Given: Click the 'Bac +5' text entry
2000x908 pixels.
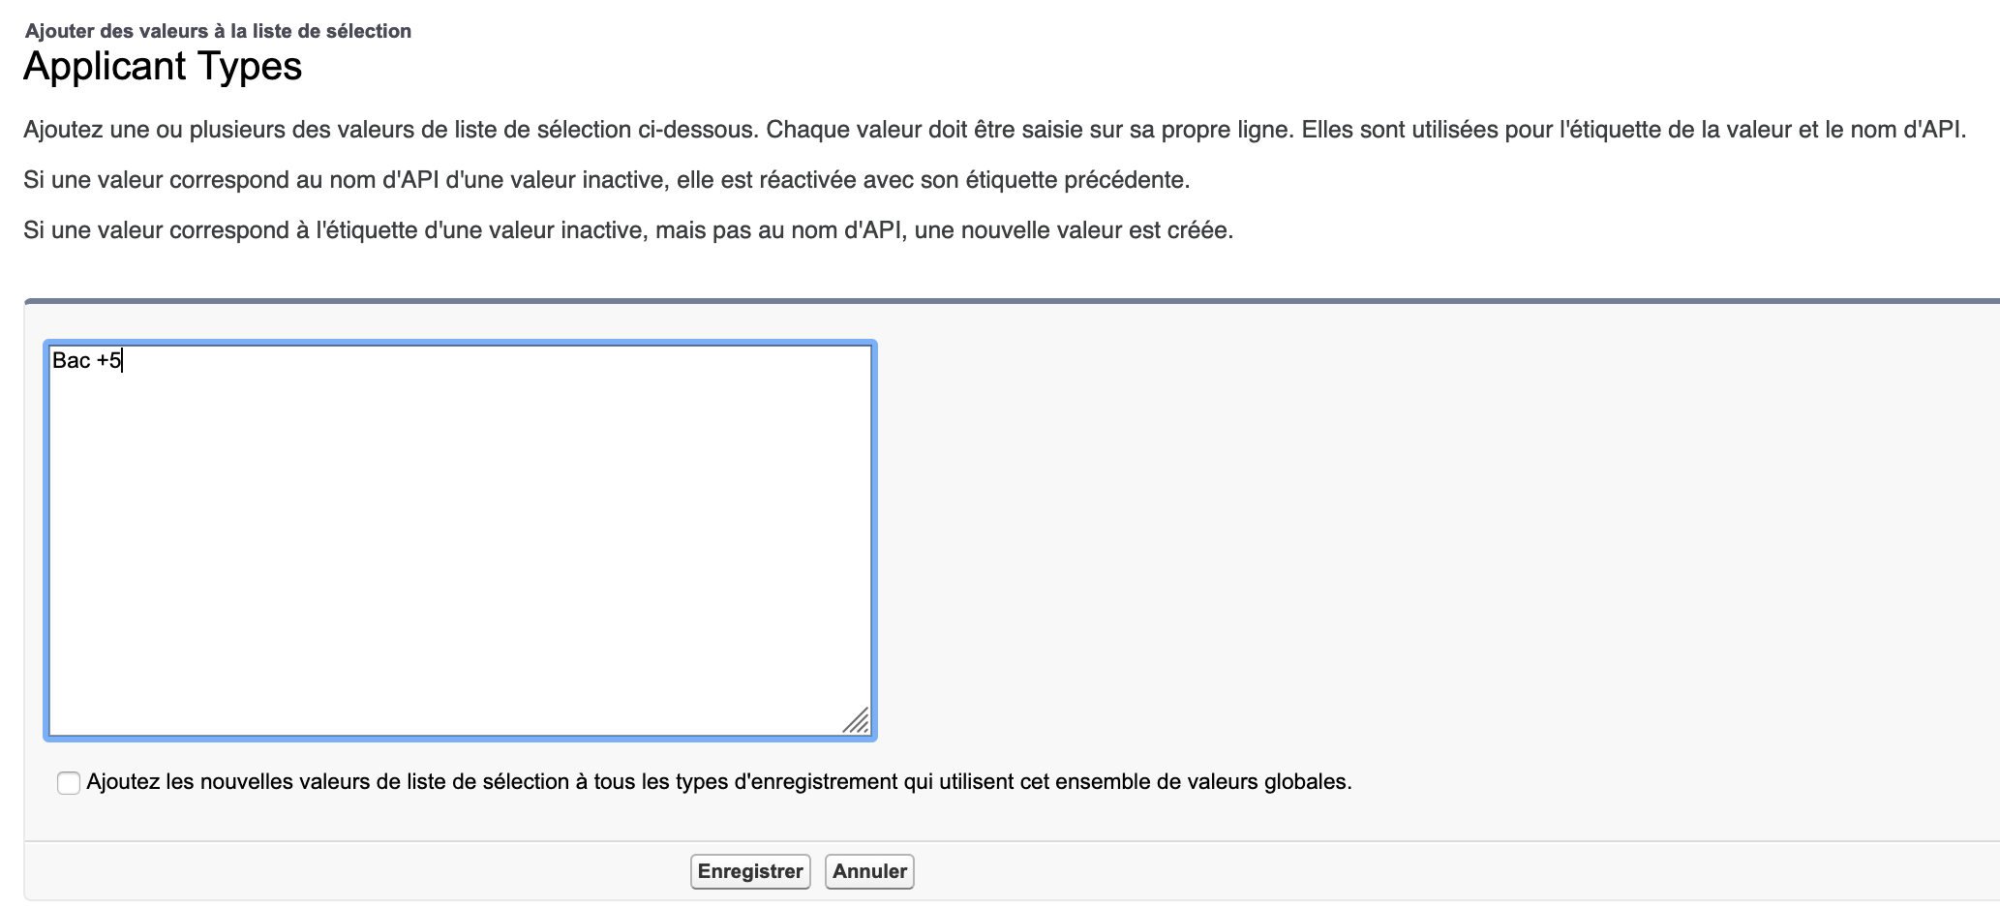Looking at the screenshot, I should tap(86, 361).
